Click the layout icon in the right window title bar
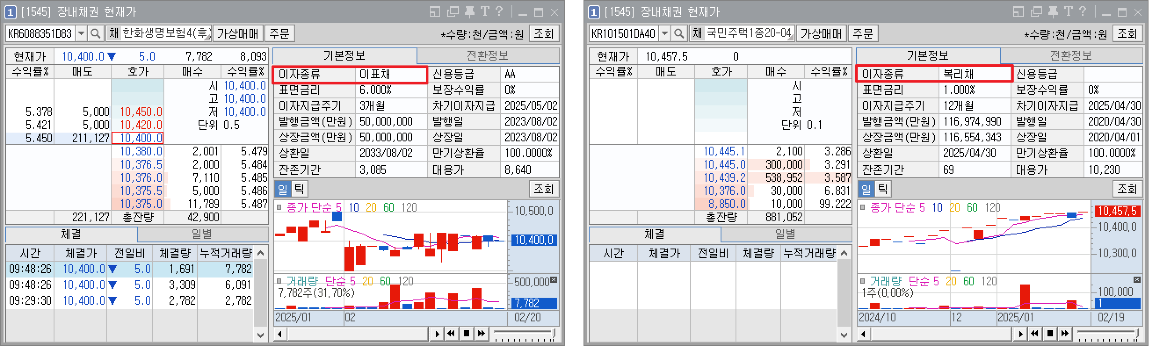1156x346 pixels. point(1018,12)
